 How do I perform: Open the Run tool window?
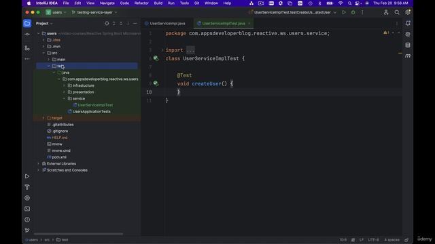click(27, 176)
